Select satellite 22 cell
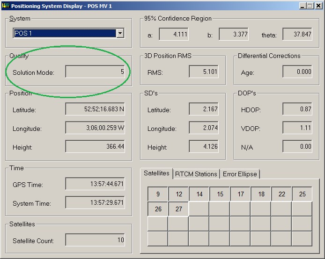The height and width of the screenshot is (259, 325). pos(281,194)
